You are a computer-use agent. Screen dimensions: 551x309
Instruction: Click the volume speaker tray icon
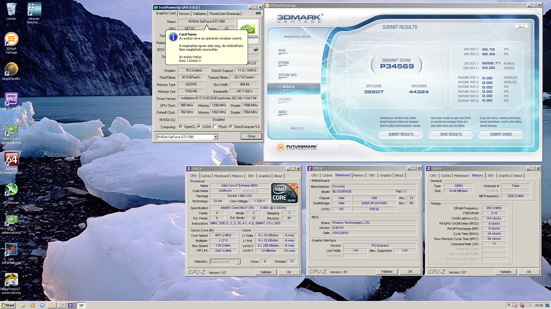529,305
